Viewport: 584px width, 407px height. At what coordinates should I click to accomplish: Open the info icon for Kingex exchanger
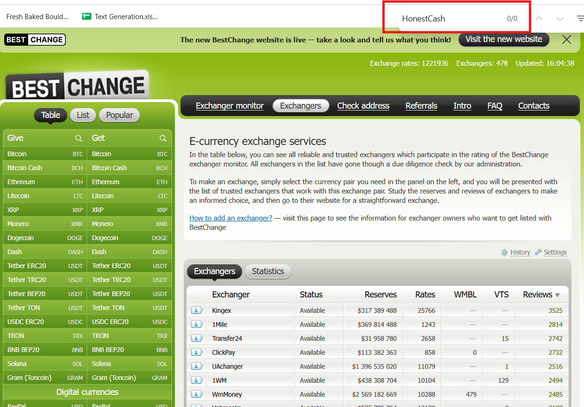(x=197, y=310)
